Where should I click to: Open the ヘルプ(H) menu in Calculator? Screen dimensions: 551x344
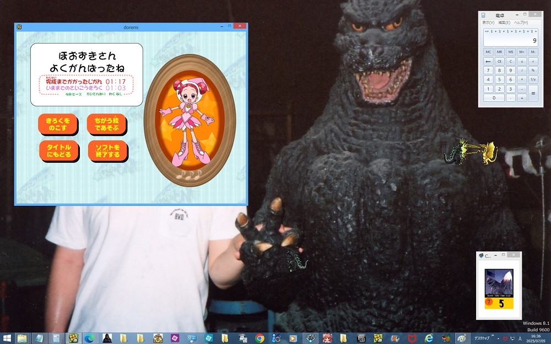(521, 23)
